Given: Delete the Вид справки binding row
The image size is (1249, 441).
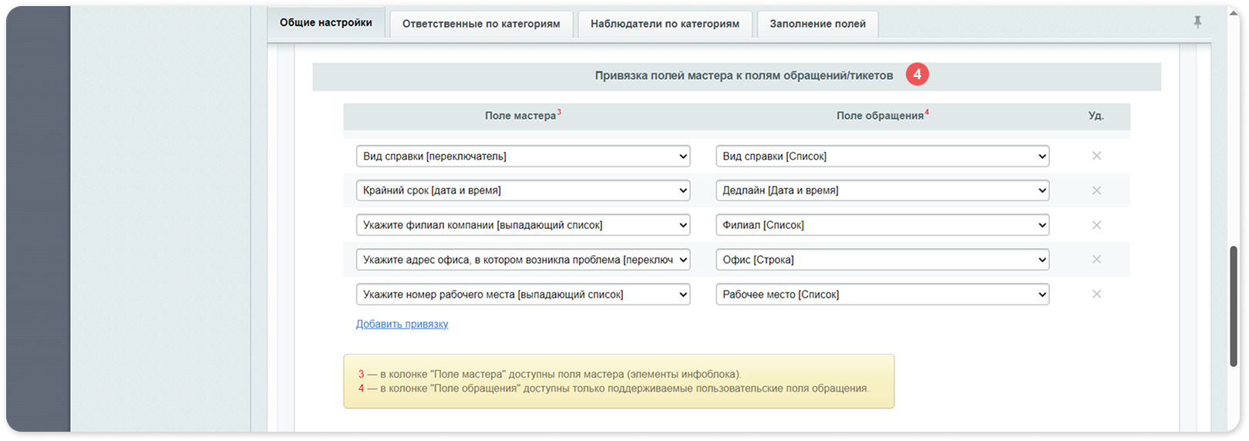Looking at the screenshot, I should pyautogui.click(x=1096, y=156).
